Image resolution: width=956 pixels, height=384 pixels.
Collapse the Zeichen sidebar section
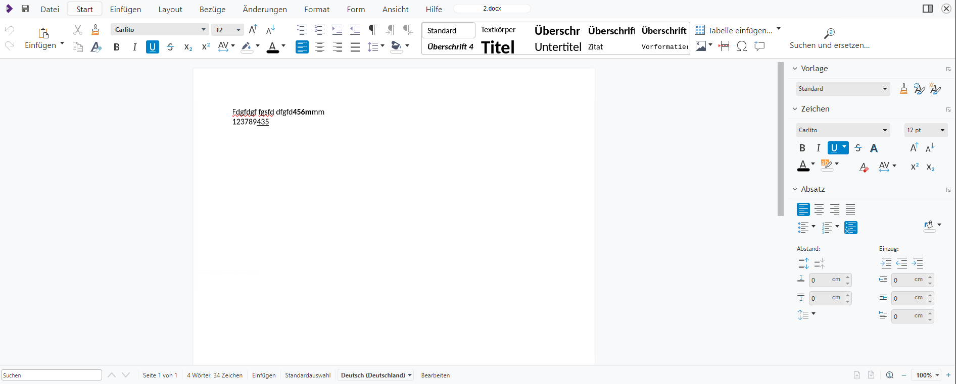pyautogui.click(x=795, y=109)
